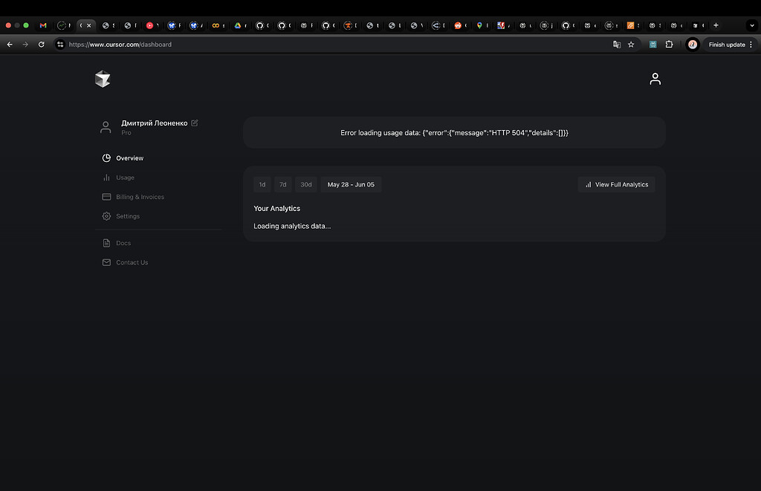Click the edit pencil next to Дмитрий Леоненко

point(194,123)
